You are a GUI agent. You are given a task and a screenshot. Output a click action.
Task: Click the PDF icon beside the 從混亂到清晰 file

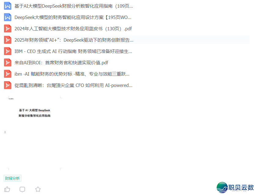(x=8, y=85)
